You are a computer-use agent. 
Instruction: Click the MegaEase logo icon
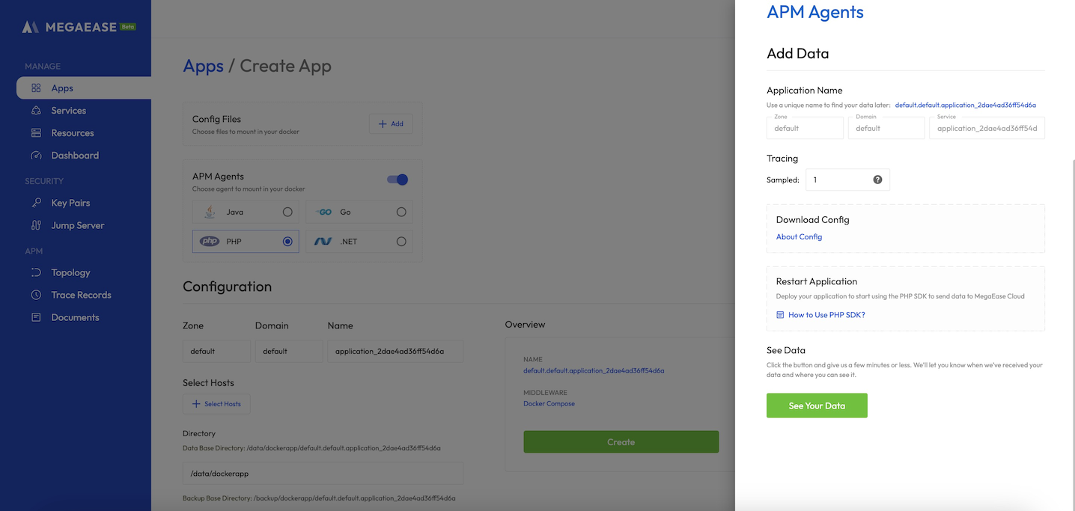[30, 27]
